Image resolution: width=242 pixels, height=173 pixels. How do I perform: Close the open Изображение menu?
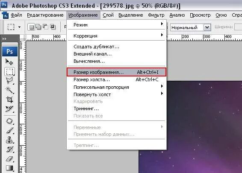pos(83,15)
